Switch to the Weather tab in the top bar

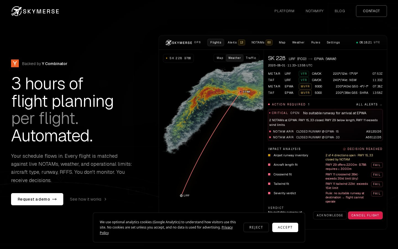coord(298,42)
